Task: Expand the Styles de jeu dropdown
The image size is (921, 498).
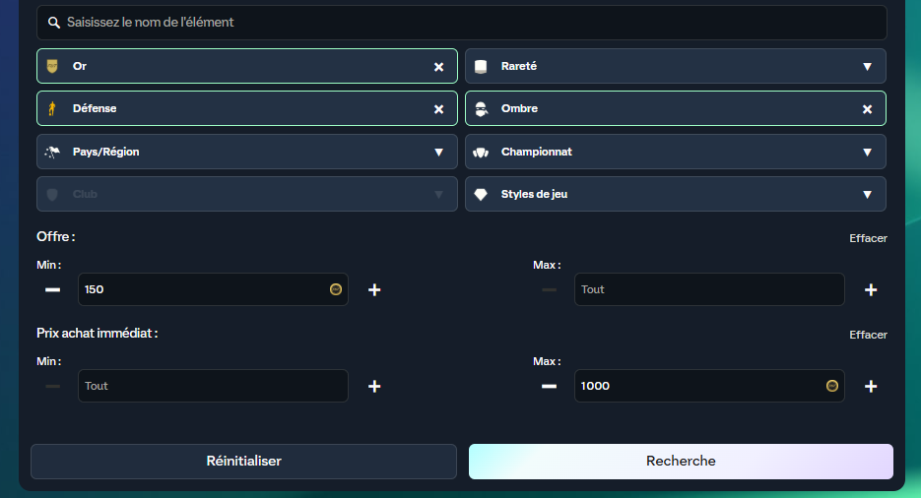Action: tap(676, 194)
